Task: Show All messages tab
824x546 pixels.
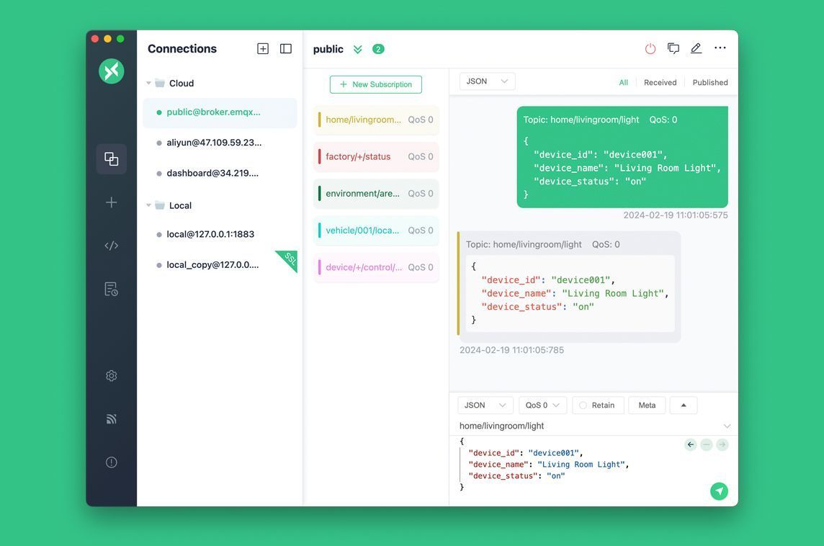Action: pyautogui.click(x=623, y=83)
